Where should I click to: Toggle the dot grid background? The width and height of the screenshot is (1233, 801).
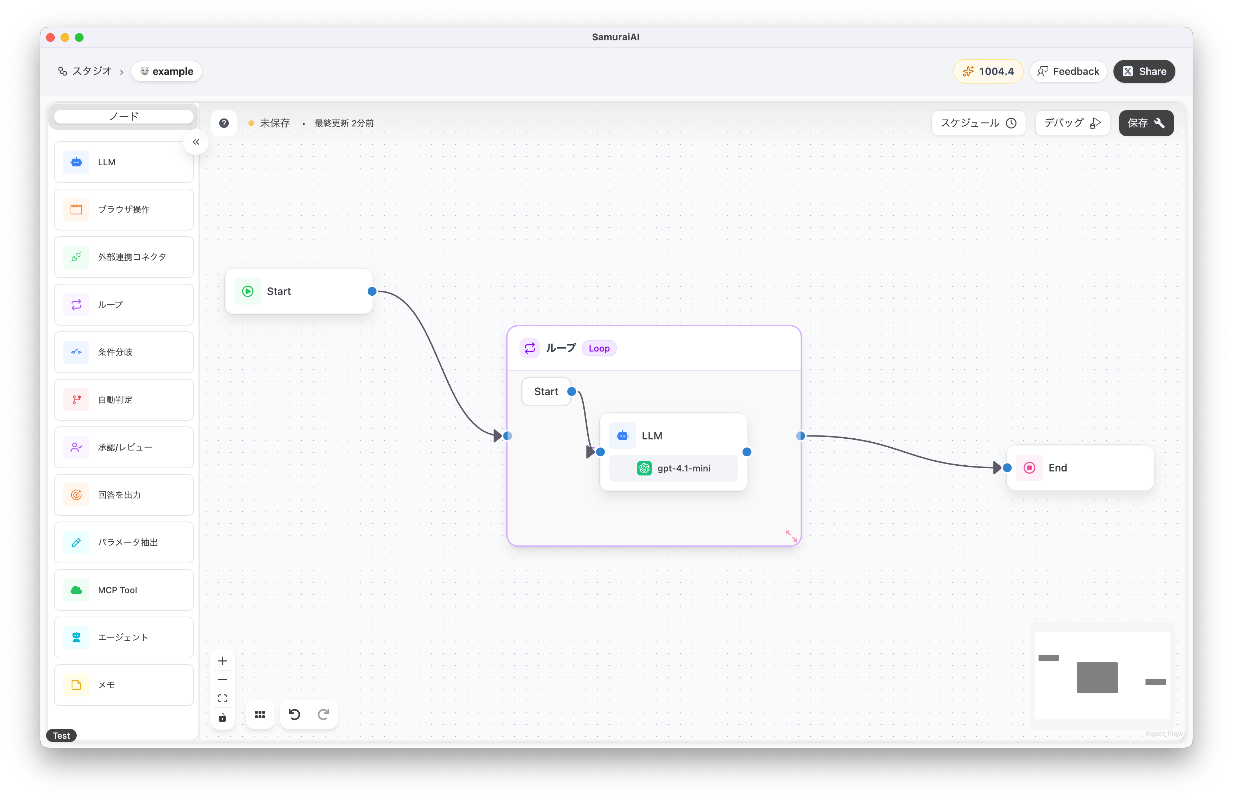coord(260,714)
